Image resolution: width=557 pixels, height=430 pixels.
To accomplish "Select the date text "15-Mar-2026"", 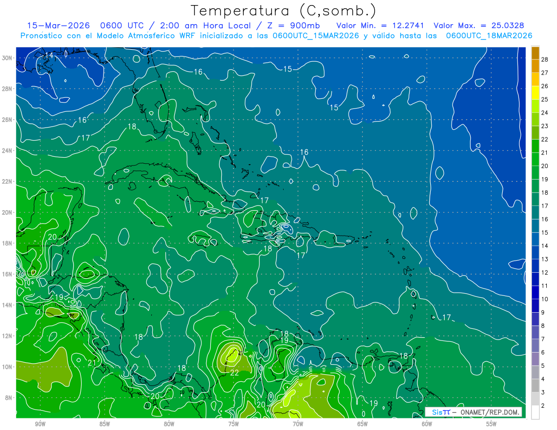I will (x=58, y=26).
